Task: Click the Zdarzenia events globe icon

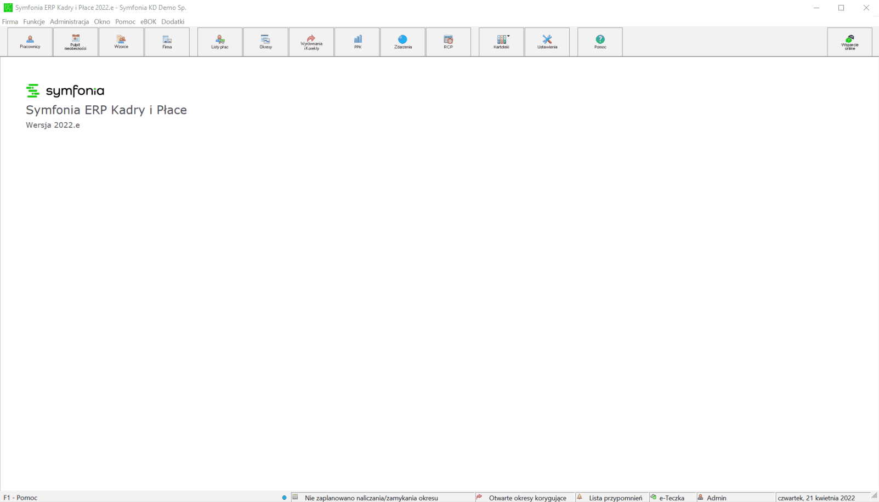Action: click(x=403, y=42)
